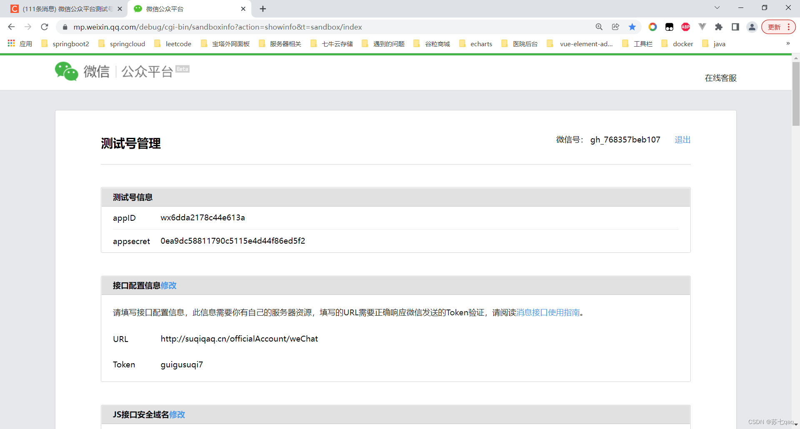The width and height of the screenshot is (800, 429).
Task: Click the address bar URL
Action: [217, 27]
